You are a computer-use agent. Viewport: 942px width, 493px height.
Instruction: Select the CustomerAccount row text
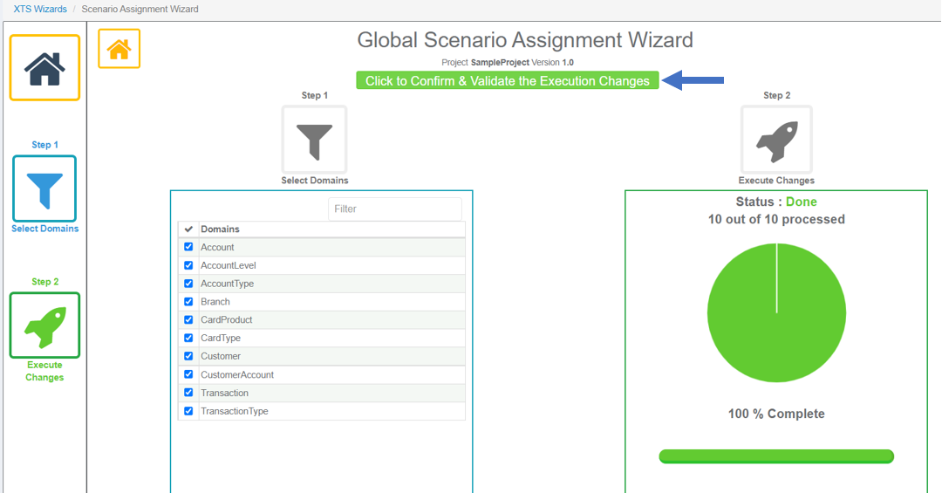pyautogui.click(x=237, y=374)
